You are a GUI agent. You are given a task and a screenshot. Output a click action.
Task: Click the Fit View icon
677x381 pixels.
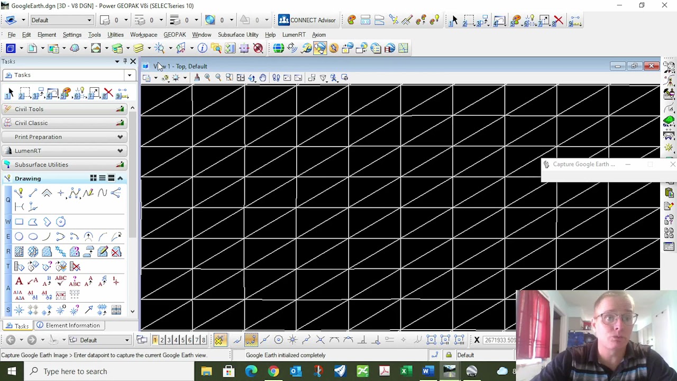tap(241, 78)
